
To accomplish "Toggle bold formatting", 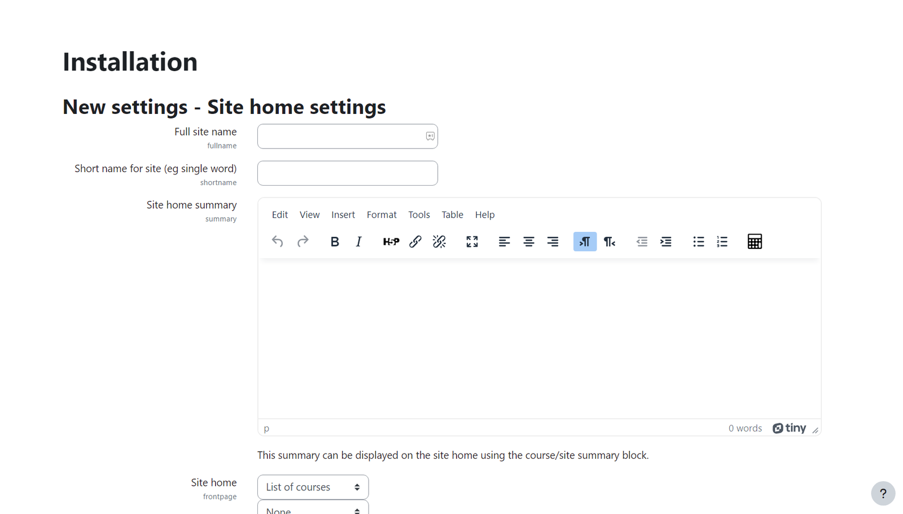I will 335,241.
